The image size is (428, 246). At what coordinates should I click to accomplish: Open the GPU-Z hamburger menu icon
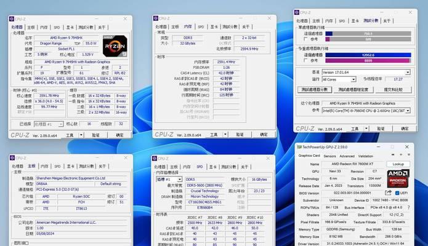[409, 154]
